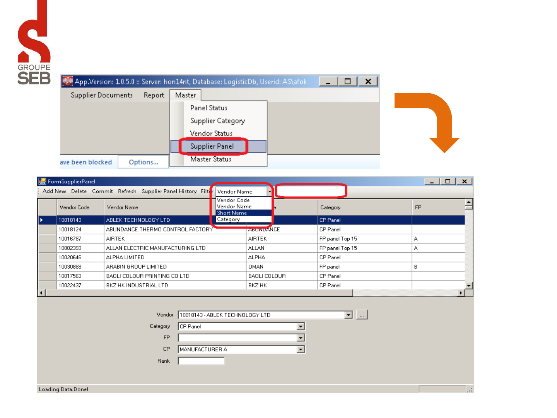
Task: Click the ellipsis button beside Vendor
Action: (x=361, y=315)
